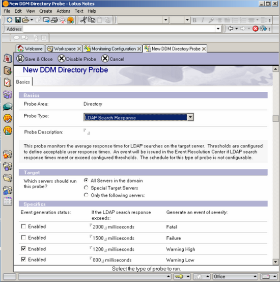Image resolution: width=280 pixels, height=282 pixels.
Task: Open the Favorite Bookmarks star folder icon
Action: 8,155
